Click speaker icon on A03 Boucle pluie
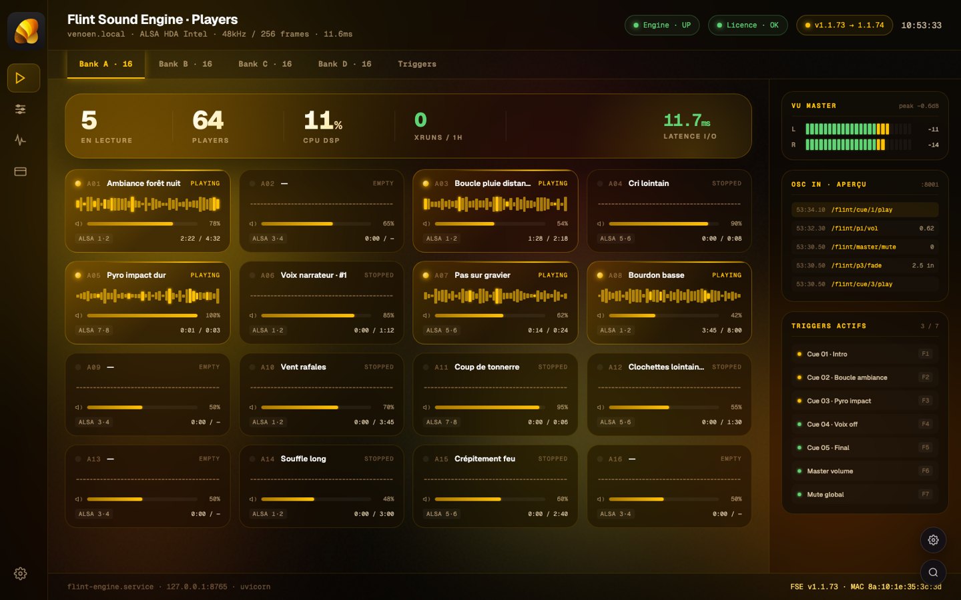This screenshot has width=961, height=600. click(x=426, y=224)
